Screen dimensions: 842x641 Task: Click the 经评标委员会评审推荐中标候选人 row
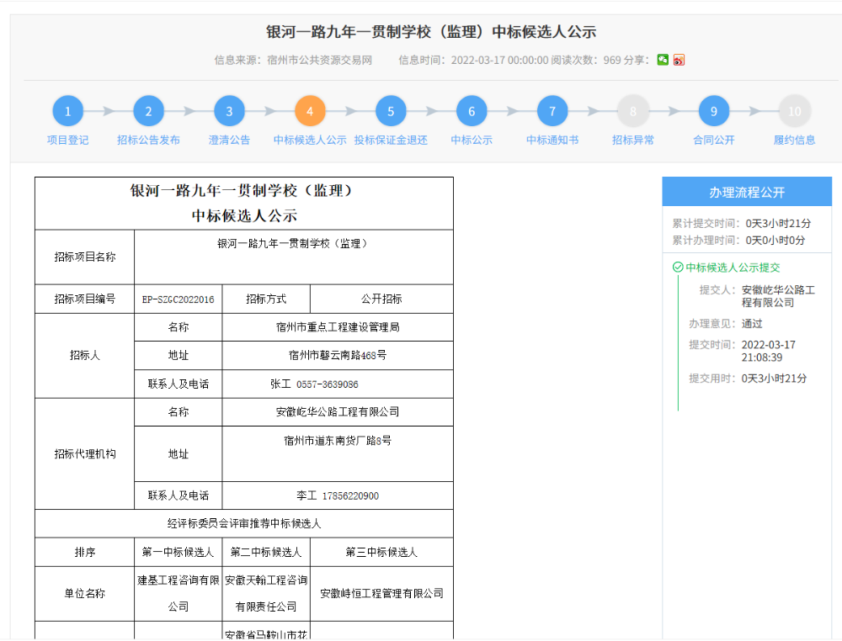pos(244,523)
